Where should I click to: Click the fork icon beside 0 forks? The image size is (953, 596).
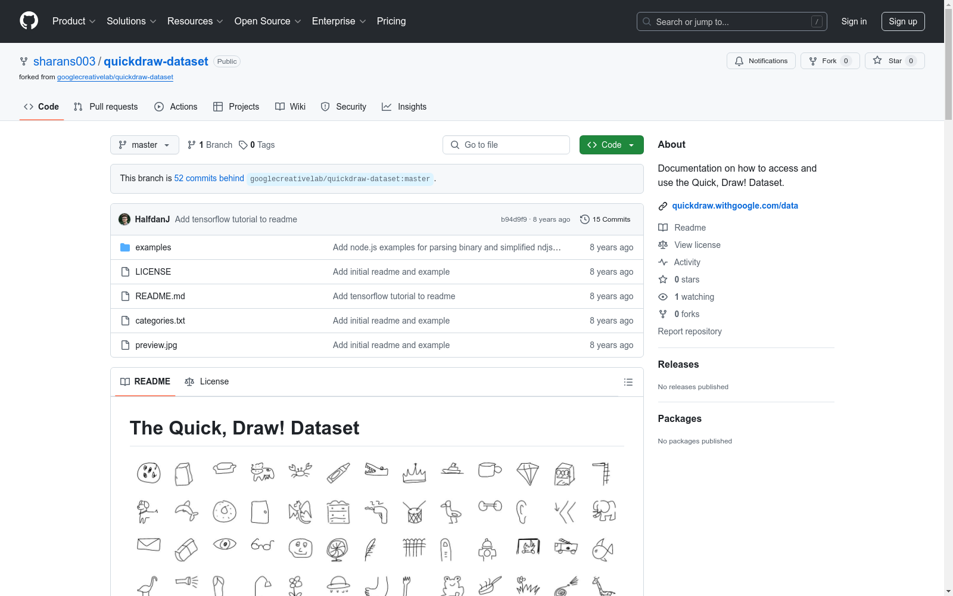click(x=663, y=314)
